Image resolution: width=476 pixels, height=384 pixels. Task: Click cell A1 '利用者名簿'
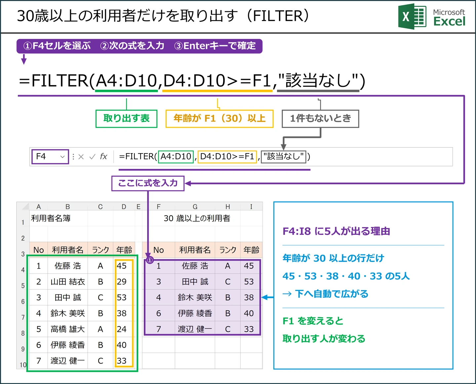(51, 218)
